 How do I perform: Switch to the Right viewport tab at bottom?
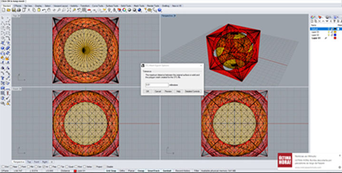[45, 162]
